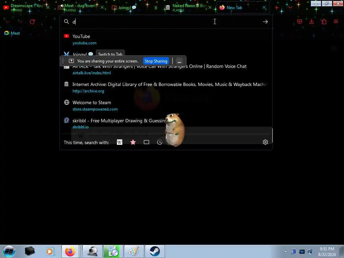Click the browser forward arrow

coord(20,22)
